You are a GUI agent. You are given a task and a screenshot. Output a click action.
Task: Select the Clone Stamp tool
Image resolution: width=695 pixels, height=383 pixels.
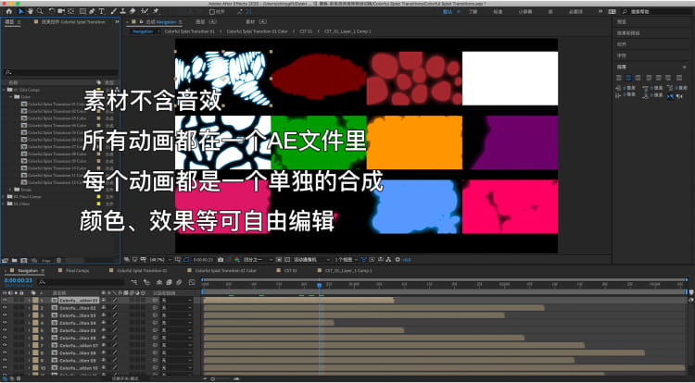click(122, 11)
